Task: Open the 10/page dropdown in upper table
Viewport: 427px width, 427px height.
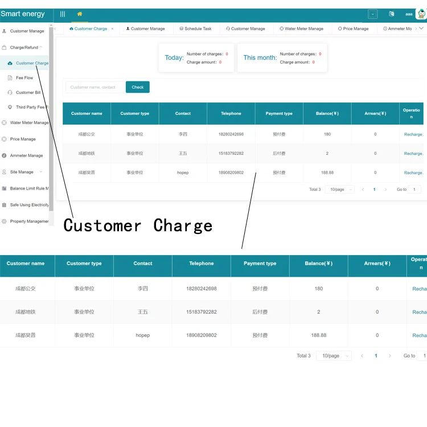Action: tap(339, 189)
